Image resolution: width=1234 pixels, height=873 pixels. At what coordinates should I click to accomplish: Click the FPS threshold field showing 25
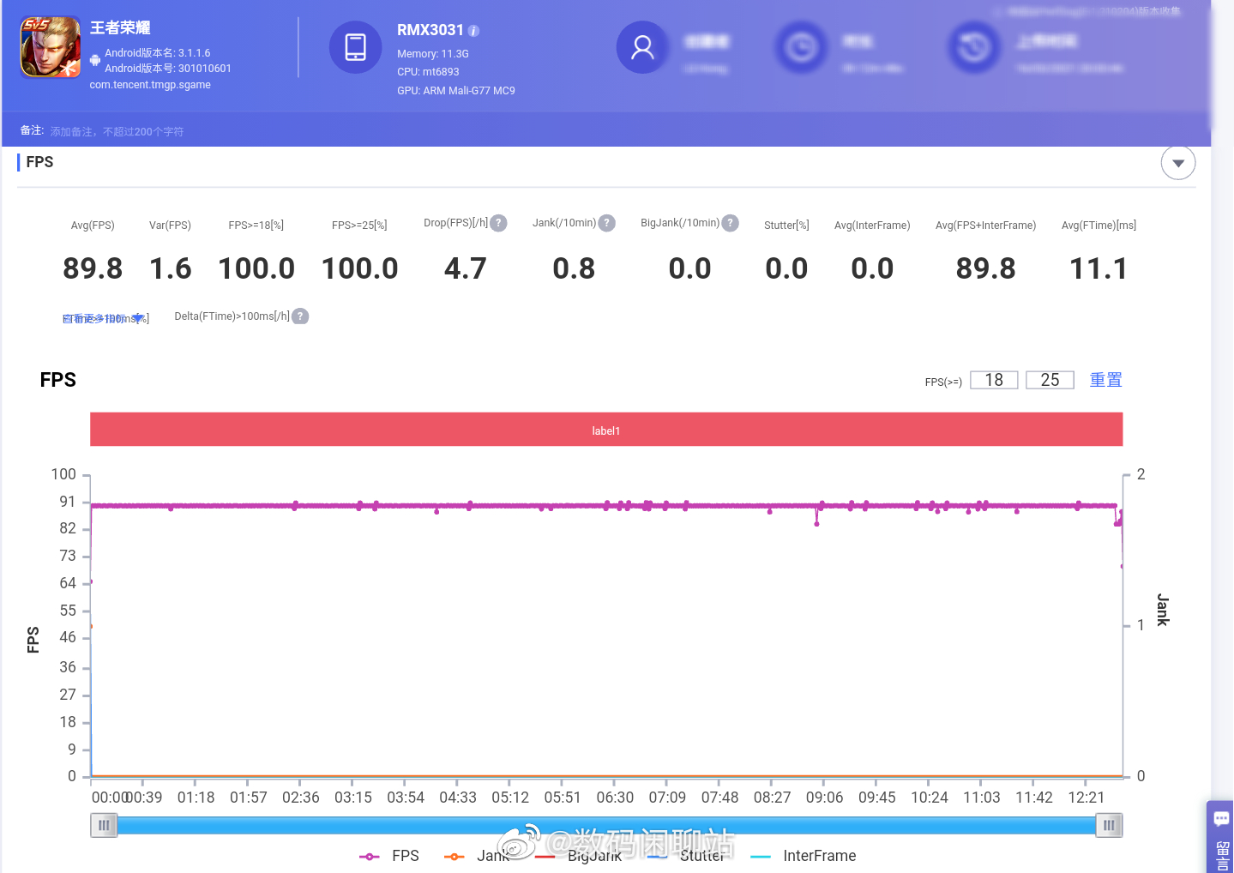(1050, 380)
